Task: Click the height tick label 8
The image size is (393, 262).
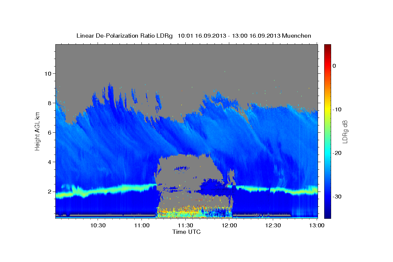Action: coord(50,103)
